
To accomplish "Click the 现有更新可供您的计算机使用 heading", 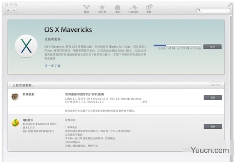I will click(85, 94).
